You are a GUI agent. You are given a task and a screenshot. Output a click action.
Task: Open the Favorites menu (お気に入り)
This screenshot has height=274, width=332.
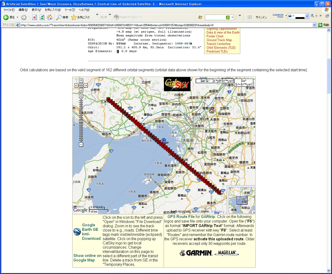point(53,10)
